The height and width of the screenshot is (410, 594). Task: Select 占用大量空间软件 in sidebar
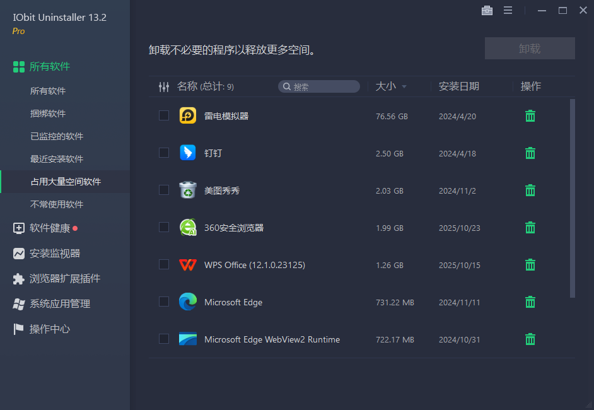(66, 182)
